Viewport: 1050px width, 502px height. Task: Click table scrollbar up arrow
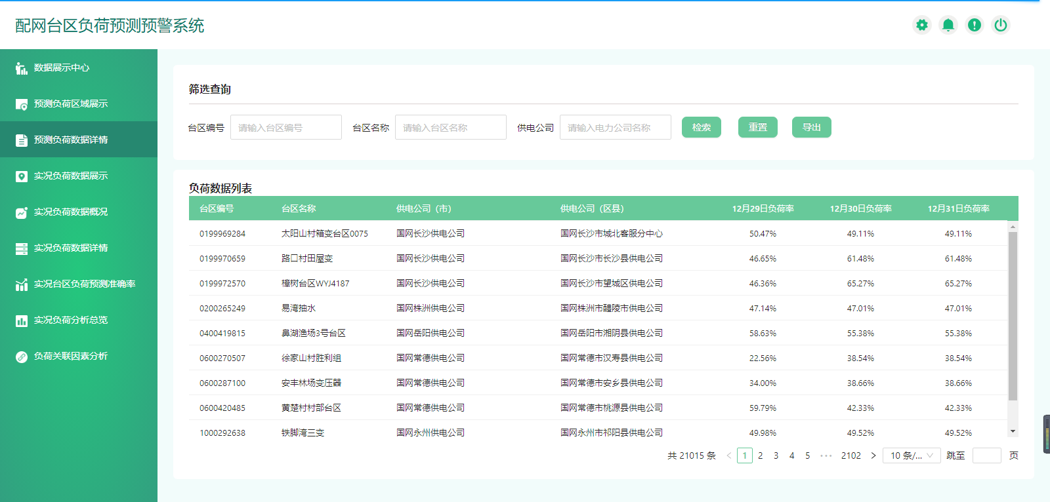tap(1013, 226)
